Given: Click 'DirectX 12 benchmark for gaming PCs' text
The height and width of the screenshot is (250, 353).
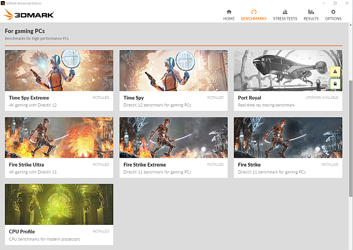Looking at the screenshot, I should coord(157,105).
